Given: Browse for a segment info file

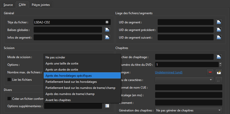Looking at the screenshot, I should [x=107, y=38].
